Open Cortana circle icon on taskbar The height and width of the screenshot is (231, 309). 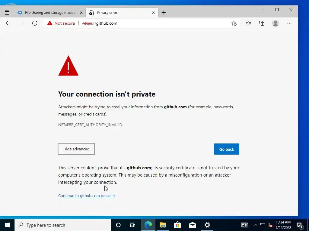pyautogui.click(x=118, y=225)
